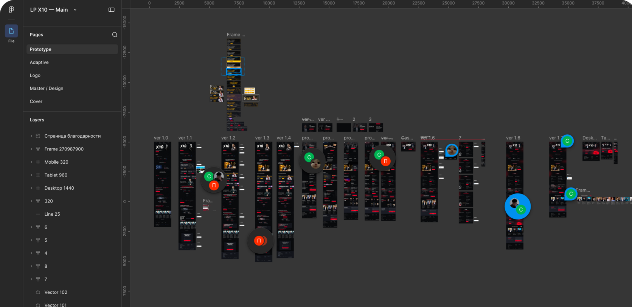The image size is (632, 307).
Task: Open the comment pin beside the Fram... label
Action: coord(571,194)
